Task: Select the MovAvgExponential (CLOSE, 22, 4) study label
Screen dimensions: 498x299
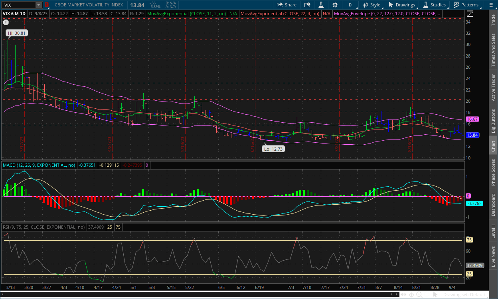Action: (x=280, y=13)
